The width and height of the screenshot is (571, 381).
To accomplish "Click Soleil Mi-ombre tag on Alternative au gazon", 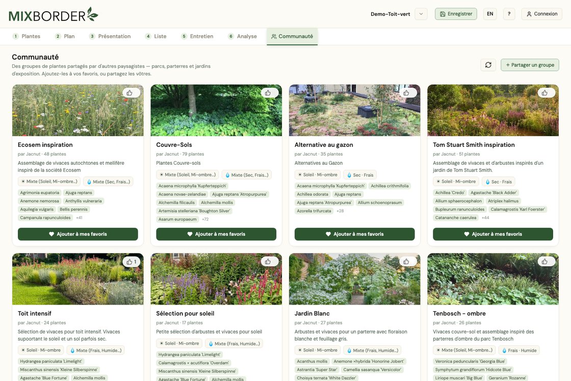I will click(318, 175).
